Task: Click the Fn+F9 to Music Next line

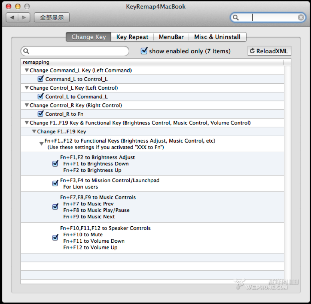Action: point(89,217)
